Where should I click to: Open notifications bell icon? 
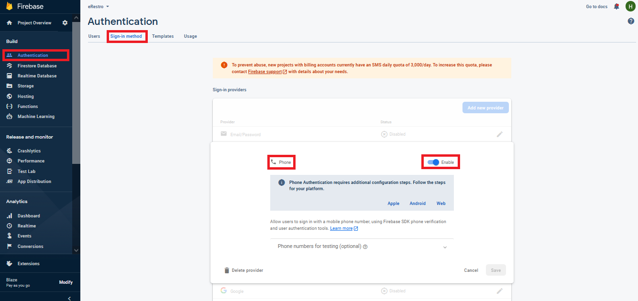[616, 7]
